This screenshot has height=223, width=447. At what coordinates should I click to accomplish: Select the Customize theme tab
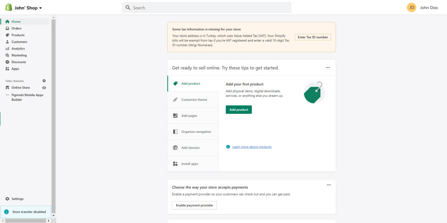coord(193,100)
